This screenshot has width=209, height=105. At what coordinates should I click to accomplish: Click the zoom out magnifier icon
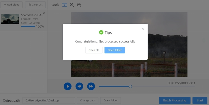(x=79, y=5)
